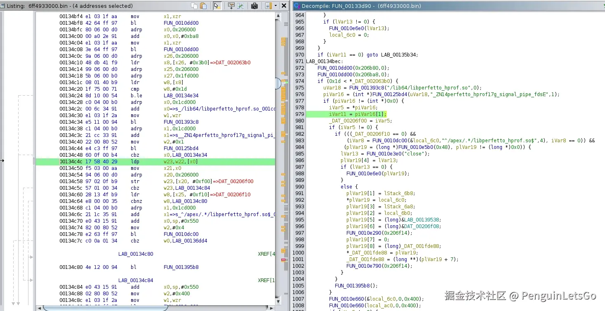Viewport: 605px width, 311px height.
Task: Click FUN_0010e6e0(lVar13) on decompiler line 966
Action: pyautogui.click(x=359, y=28)
